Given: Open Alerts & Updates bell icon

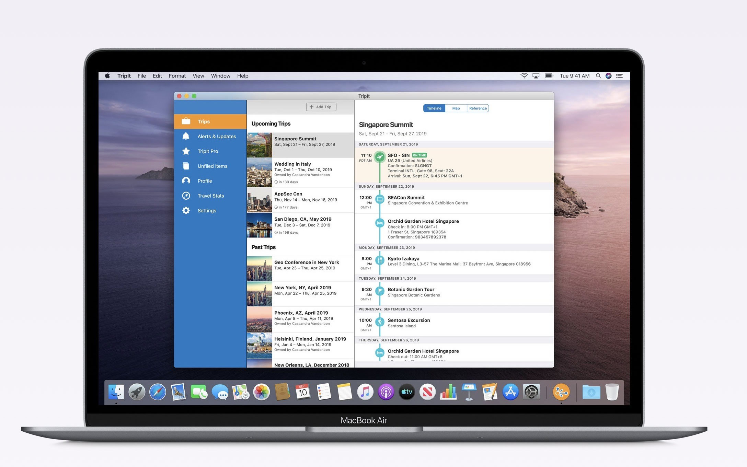Looking at the screenshot, I should tap(186, 136).
